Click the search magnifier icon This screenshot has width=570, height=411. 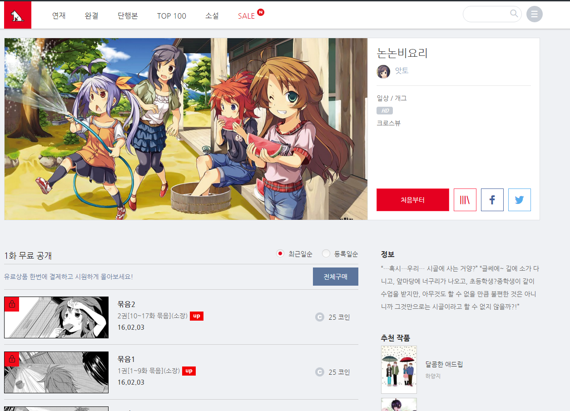tap(514, 14)
